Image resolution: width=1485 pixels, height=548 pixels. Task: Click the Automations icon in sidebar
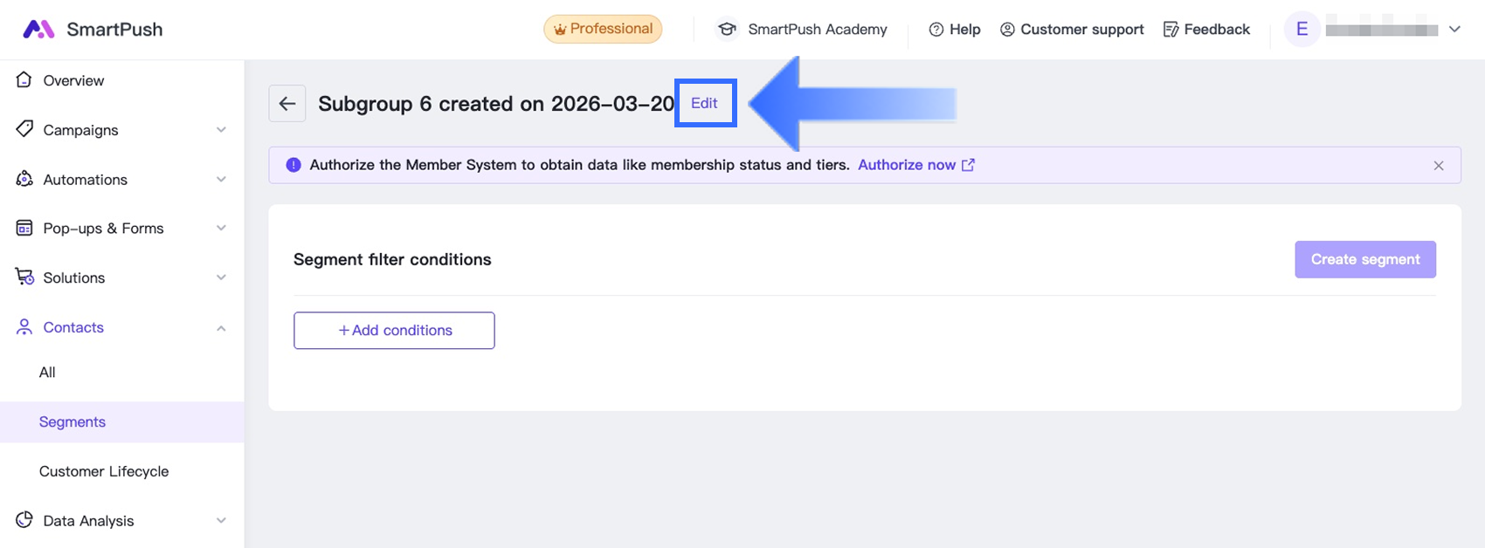24,179
